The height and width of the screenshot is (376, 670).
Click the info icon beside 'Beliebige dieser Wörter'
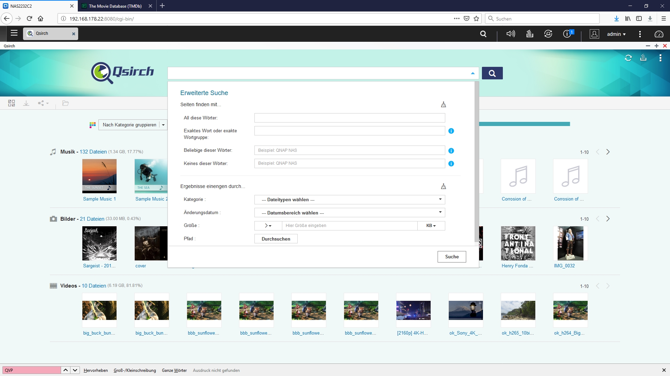(451, 151)
